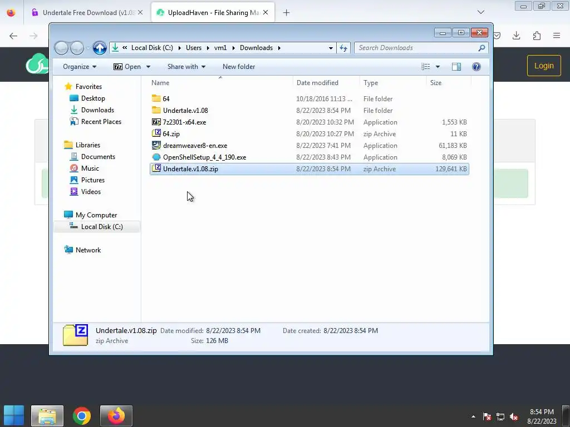Close the UploadHaven tab
The height and width of the screenshot is (427, 570).
[x=266, y=12]
